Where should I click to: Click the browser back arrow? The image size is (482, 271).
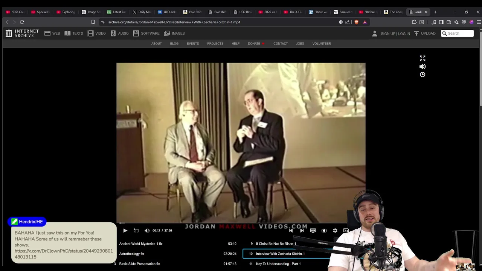click(7, 22)
